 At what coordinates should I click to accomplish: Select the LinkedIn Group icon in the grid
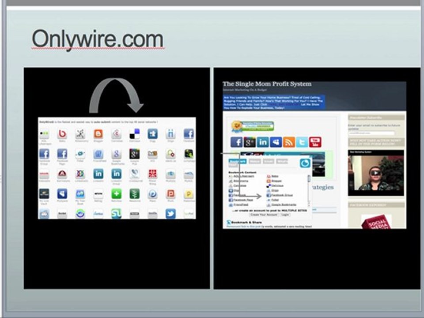[x=116, y=174]
